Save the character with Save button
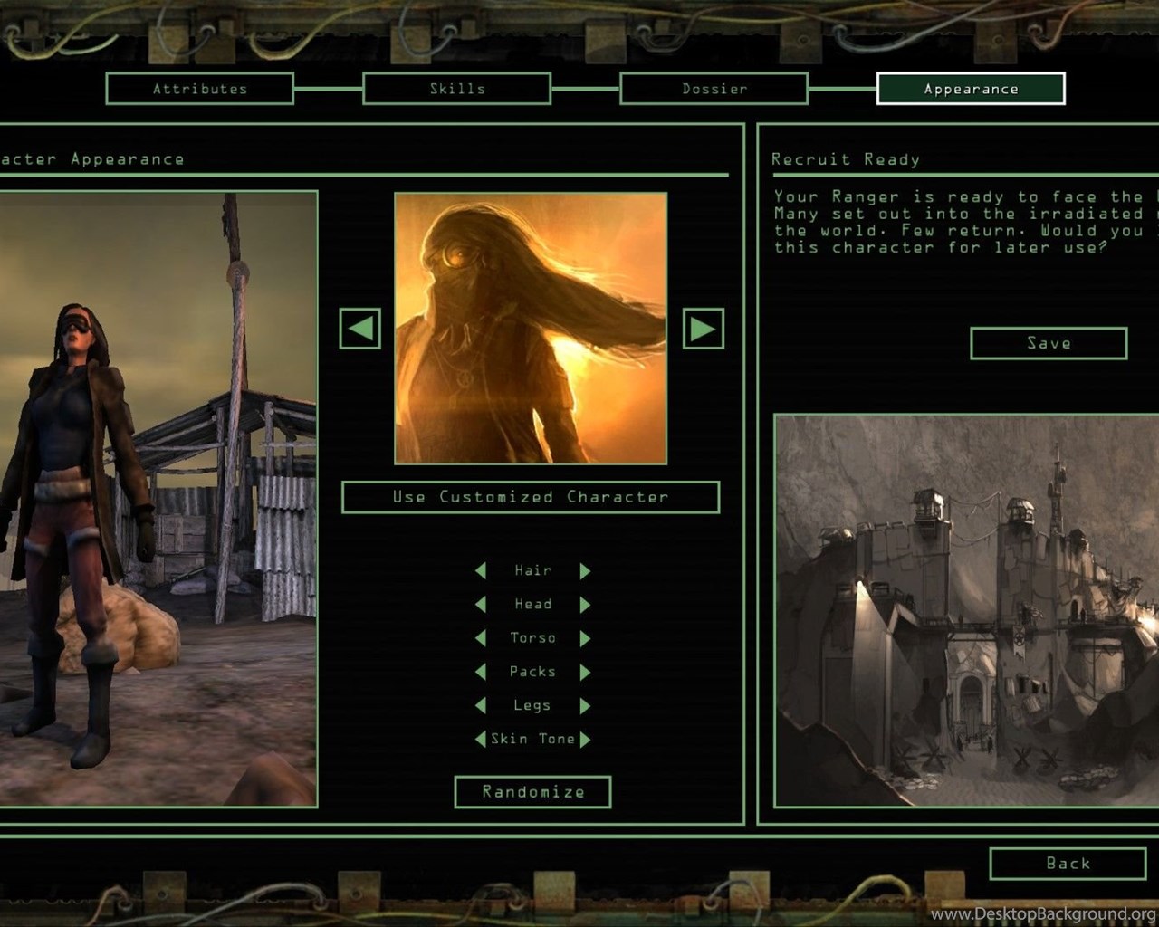The height and width of the screenshot is (927, 1159). point(1049,343)
